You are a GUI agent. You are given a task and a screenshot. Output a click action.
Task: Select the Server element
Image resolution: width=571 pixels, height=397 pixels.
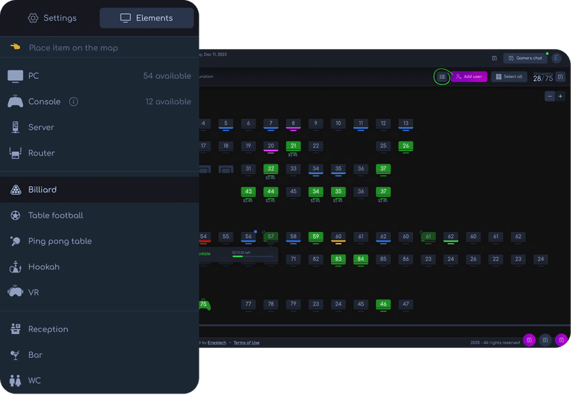click(99, 127)
